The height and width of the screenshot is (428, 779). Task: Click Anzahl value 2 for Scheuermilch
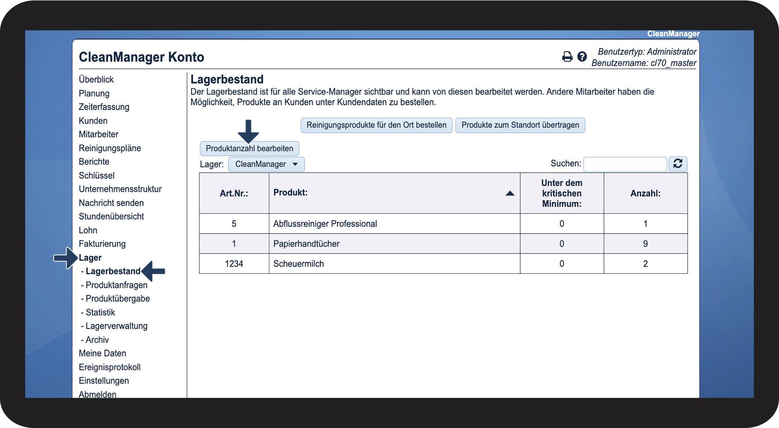[645, 264]
